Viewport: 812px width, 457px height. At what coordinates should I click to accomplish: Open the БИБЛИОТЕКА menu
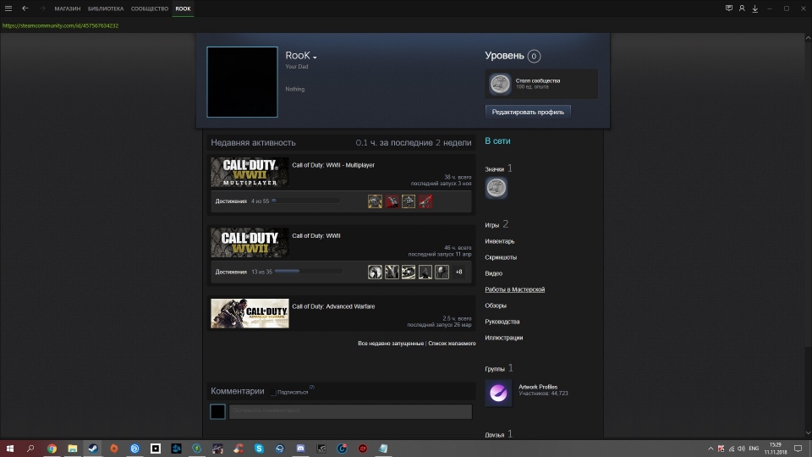[106, 8]
